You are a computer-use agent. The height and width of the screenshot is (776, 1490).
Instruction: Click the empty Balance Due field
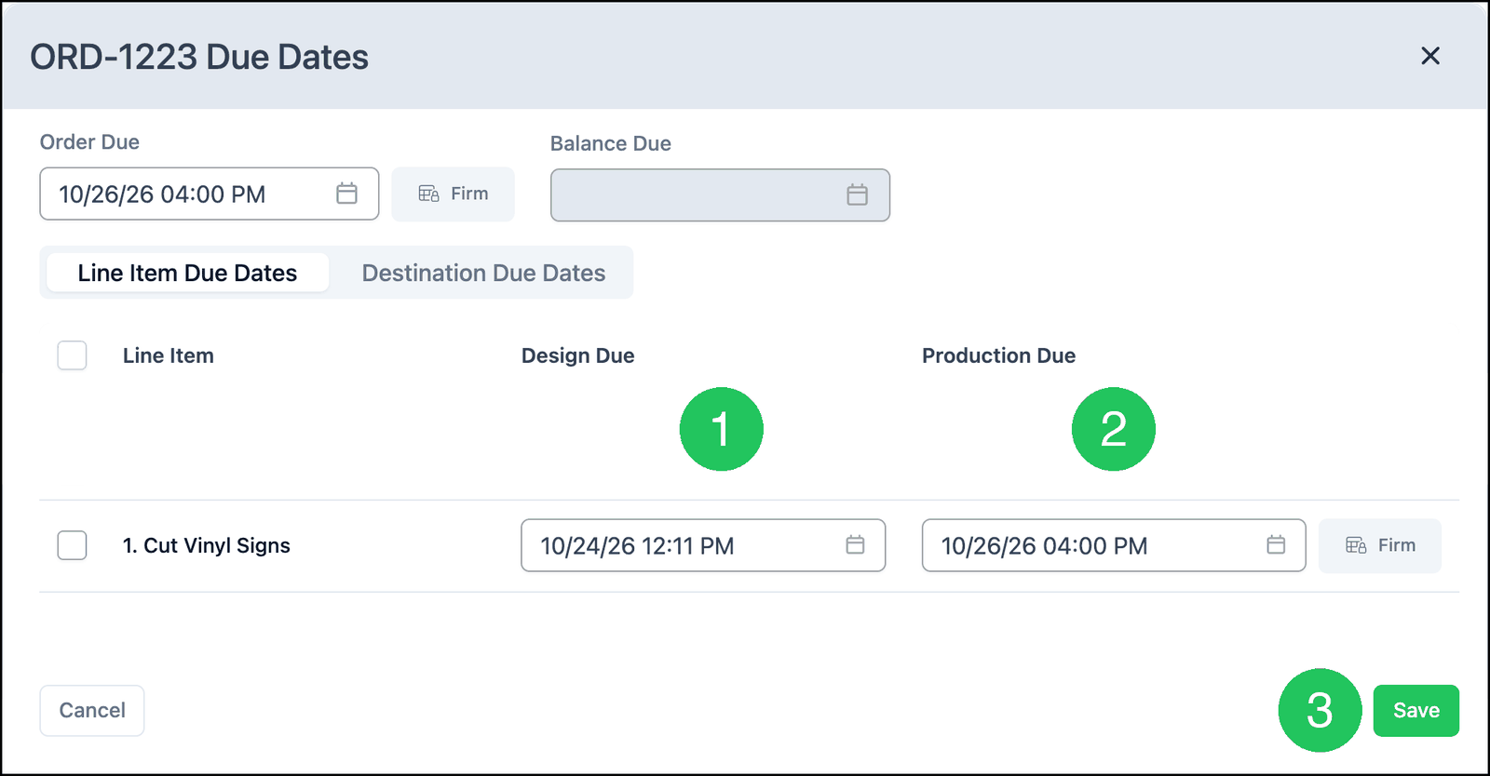tap(720, 195)
